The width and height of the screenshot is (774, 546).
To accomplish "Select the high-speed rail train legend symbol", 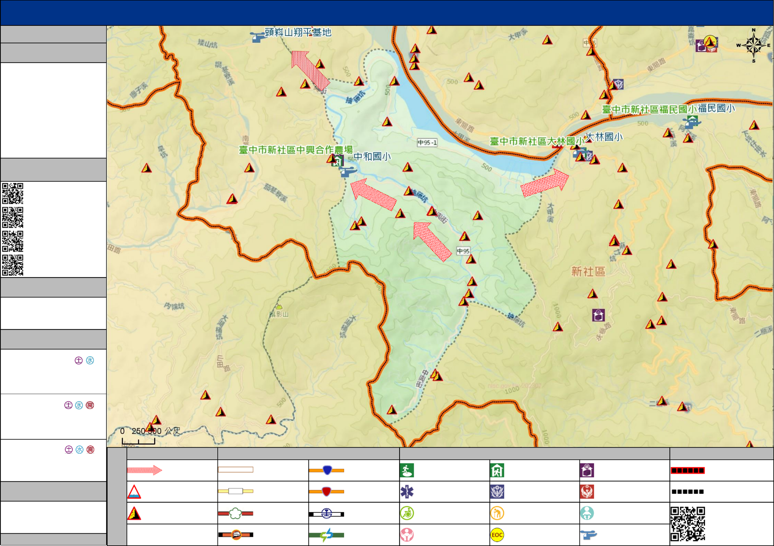I will [x=236, y=535].
